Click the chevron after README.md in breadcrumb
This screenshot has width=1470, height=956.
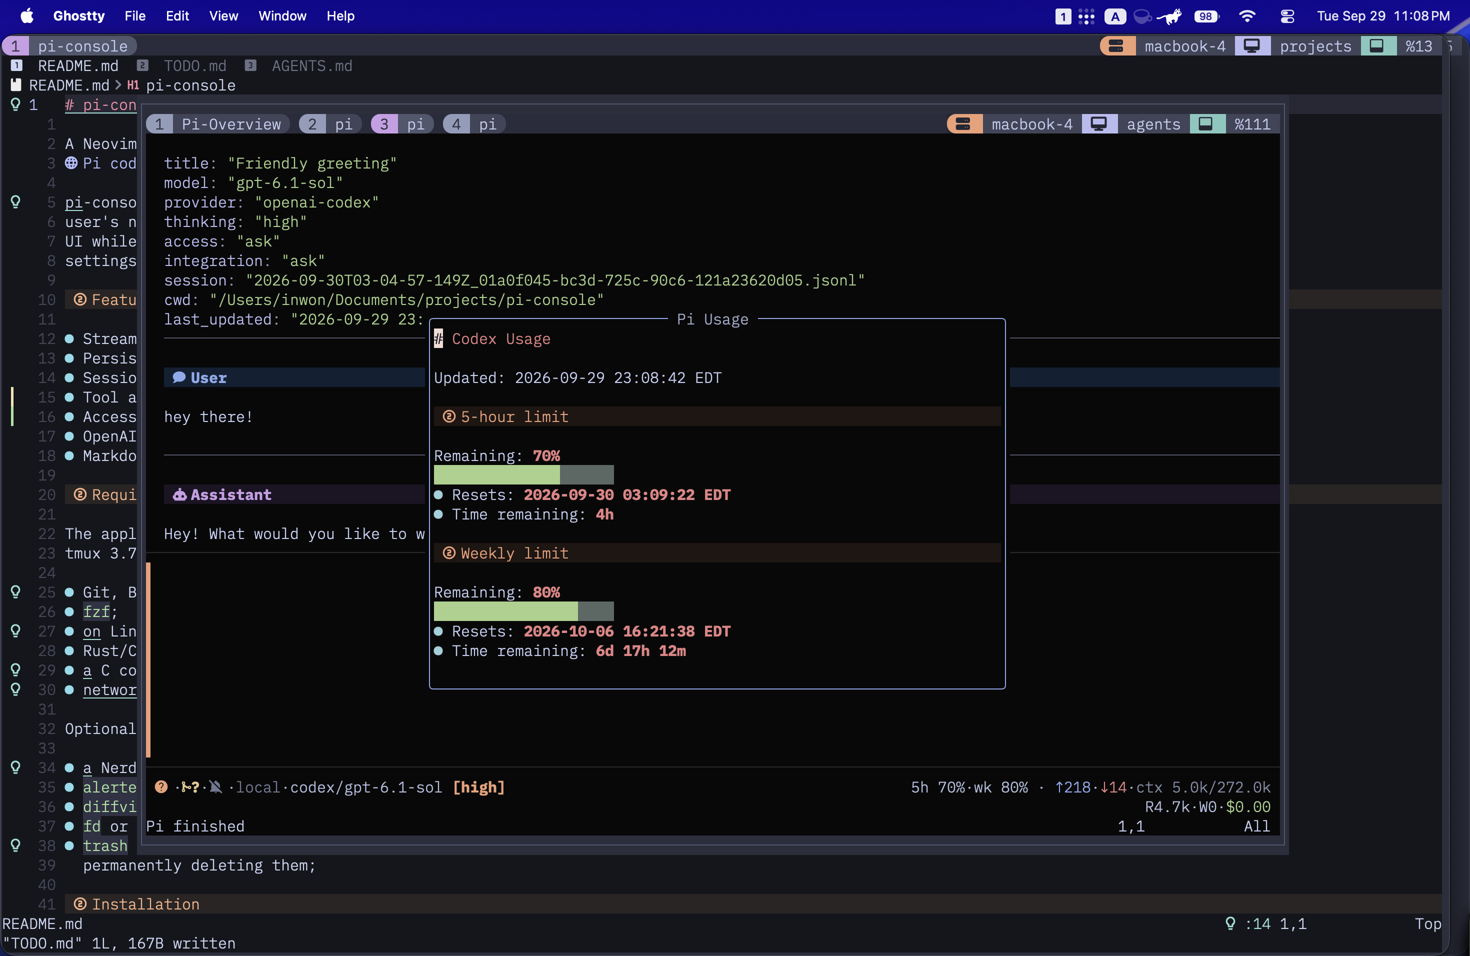coord(118,85)
